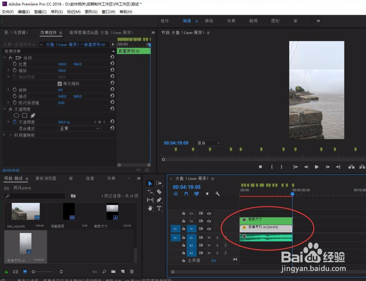
Task: Select the 裁剪尺寸 clip on V2
Action: tap(266, 221)
